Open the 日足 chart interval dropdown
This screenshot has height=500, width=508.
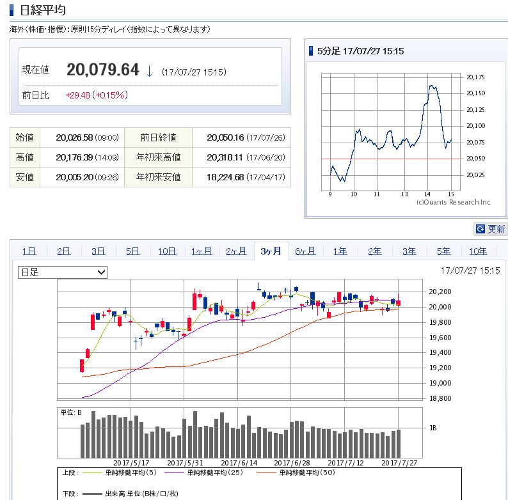[x=63, y=272]
